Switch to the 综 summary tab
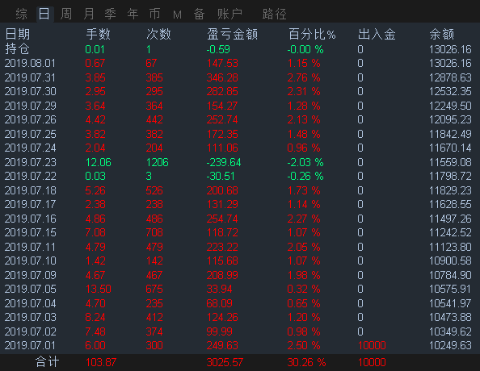 pos(22,14)
